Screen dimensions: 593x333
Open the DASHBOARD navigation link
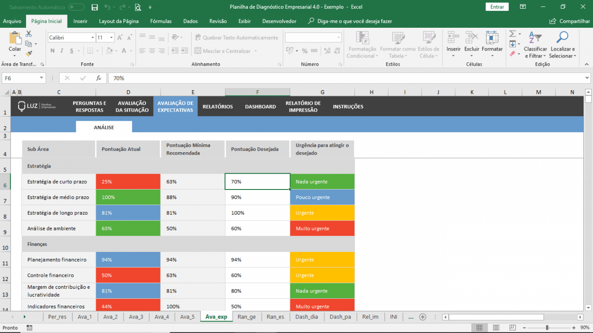260,107
